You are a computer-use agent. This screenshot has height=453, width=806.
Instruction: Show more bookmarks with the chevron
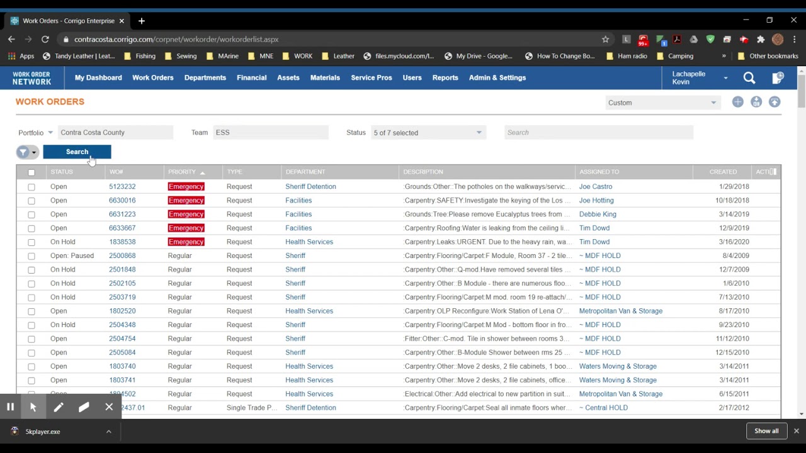coord(724,56)
